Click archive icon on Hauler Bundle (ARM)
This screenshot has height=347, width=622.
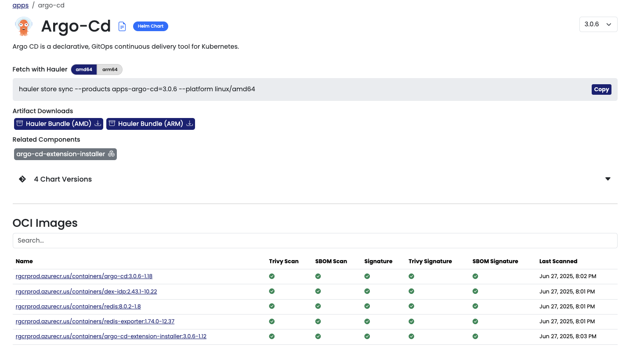[x=112, y=124]
